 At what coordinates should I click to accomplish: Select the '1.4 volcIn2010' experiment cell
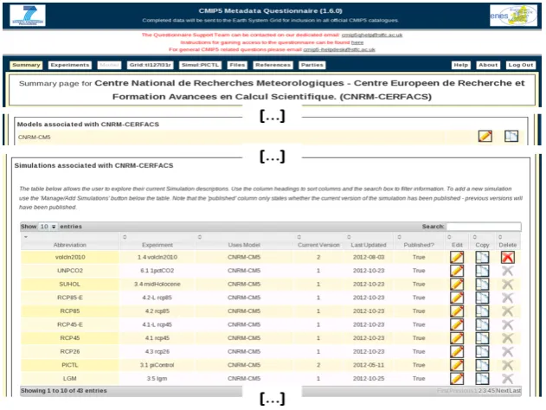click(x=157, y=257)
